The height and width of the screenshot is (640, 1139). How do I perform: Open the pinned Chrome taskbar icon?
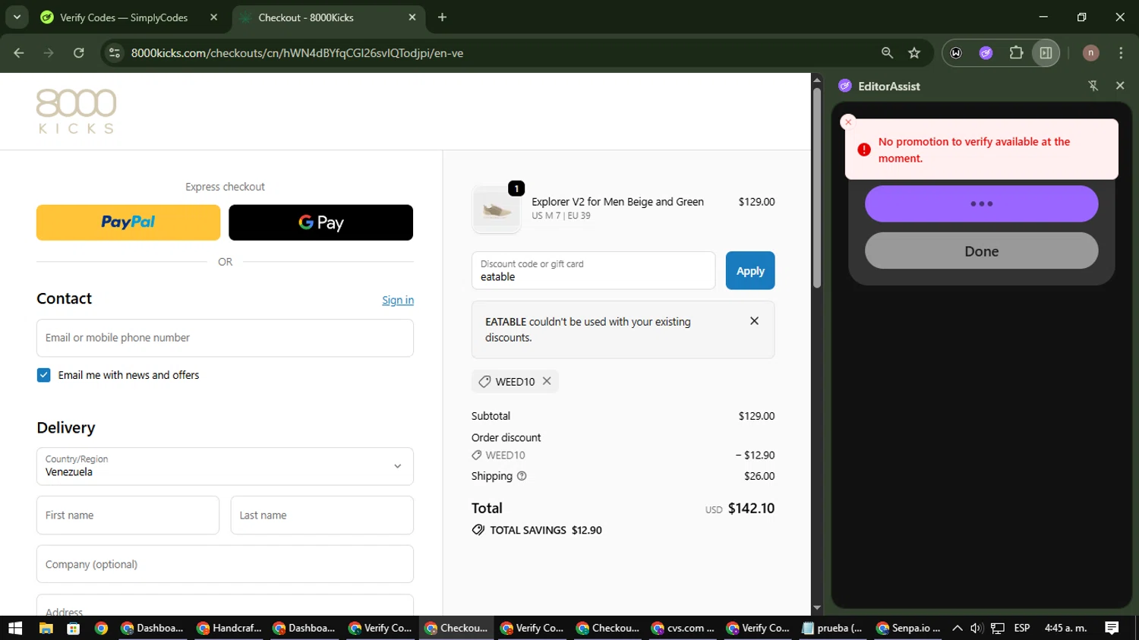click(x=101, y=628)
